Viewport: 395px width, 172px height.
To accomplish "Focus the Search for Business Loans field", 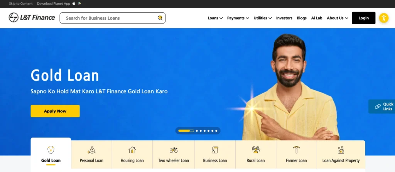I will pyautogui.click(x=113, y=18).
